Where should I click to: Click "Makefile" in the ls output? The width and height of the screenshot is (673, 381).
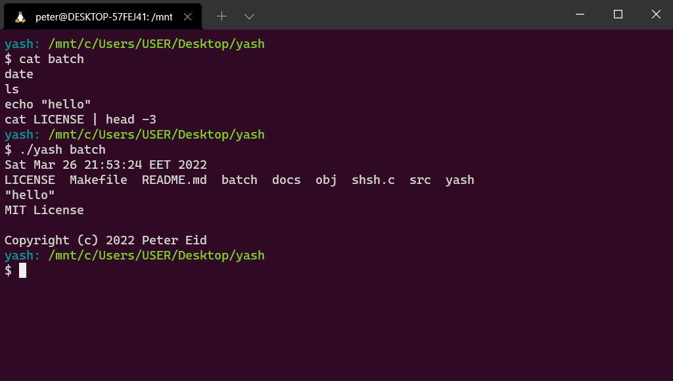click(x=99, y=180)
